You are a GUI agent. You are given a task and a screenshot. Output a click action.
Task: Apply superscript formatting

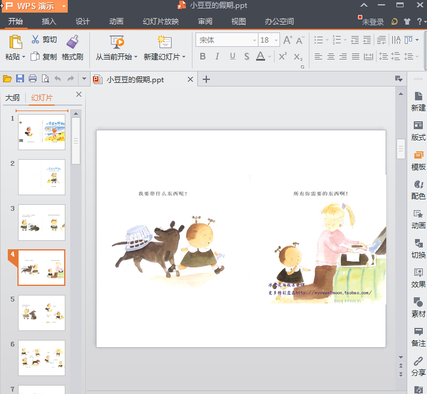pos(282,56)
